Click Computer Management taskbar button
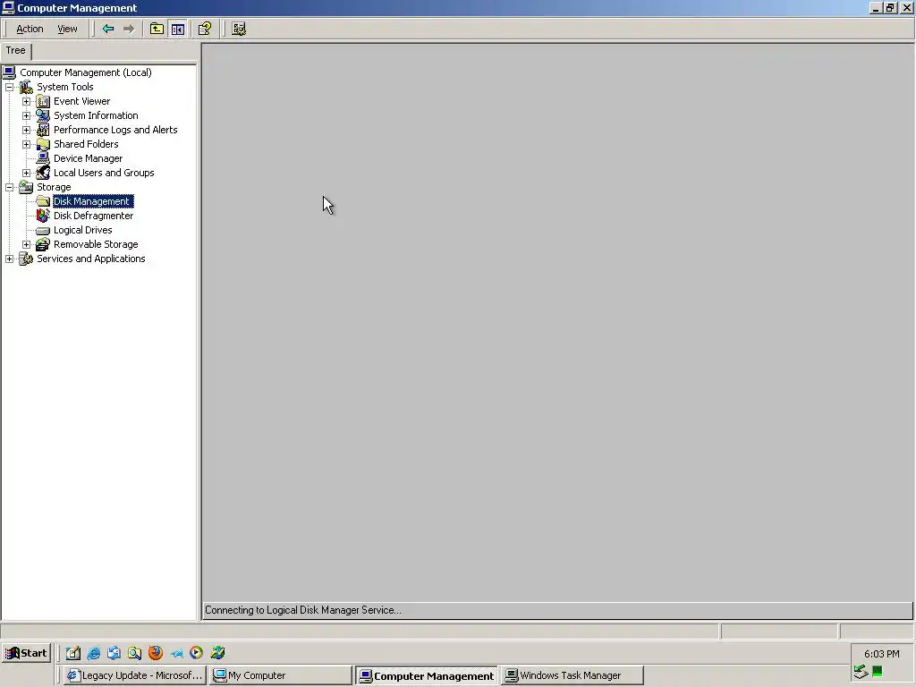916x687 pixels. [426, 676]
